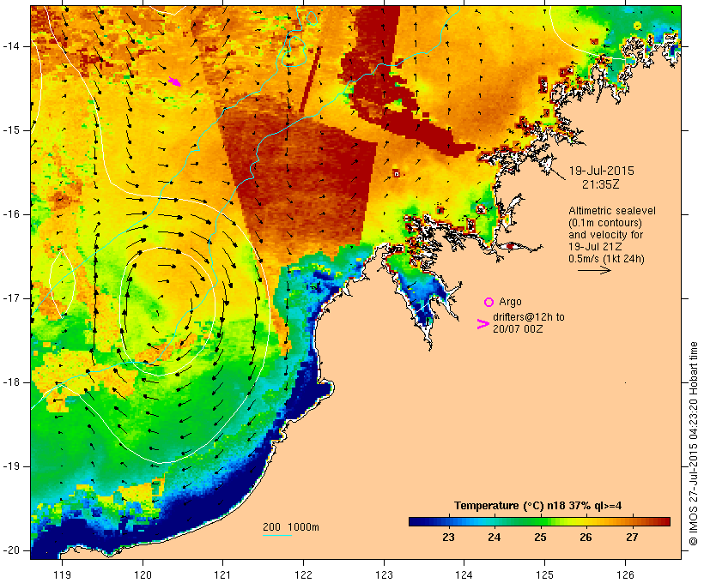The width and height of the screenshot is (704, 583).
Task: Click the latitude axis label '-20'
Action: (x=11, y=550)
